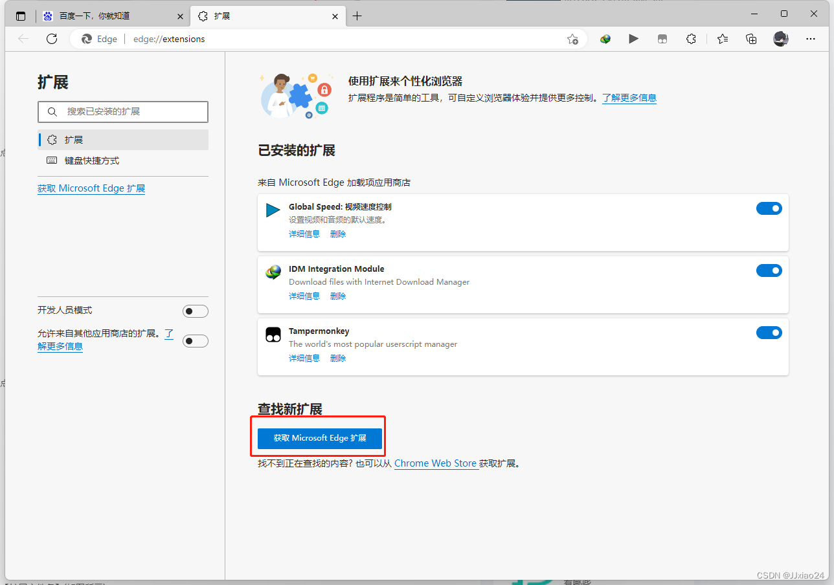Image resolution: width=834 pixels, height=585 pixels.
Task: Open the Favorites list icon
Action: pyautogui.click(x=723, y=39)
